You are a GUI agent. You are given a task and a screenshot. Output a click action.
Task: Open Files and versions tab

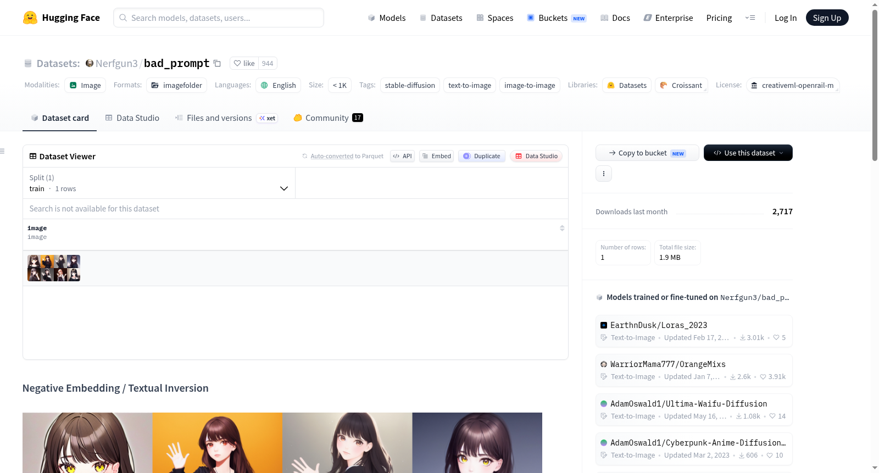click(x=226, y=118)
